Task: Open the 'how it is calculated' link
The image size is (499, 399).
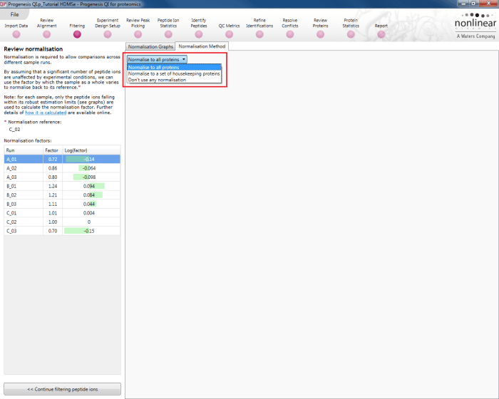Action: click(x=46, y=113)
